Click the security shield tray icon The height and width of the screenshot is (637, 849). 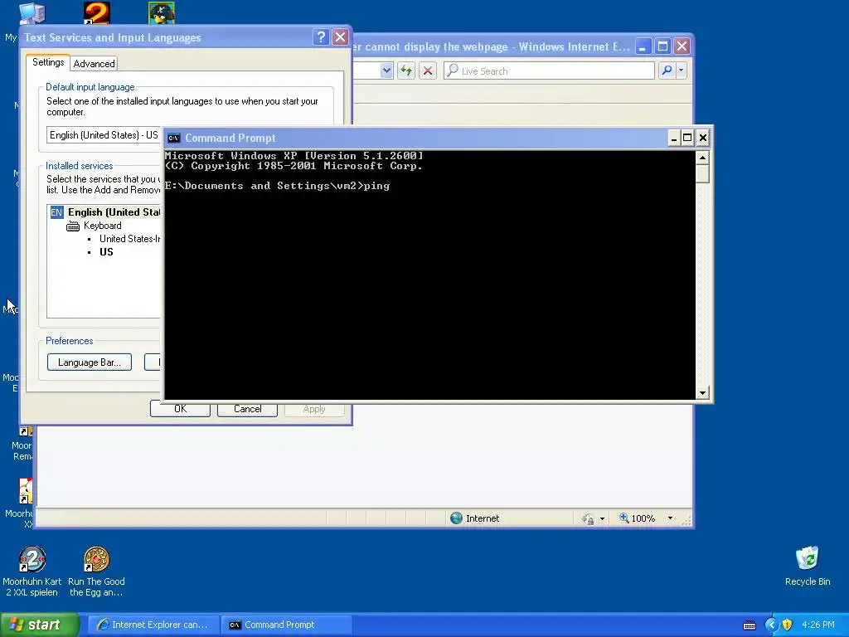788,625
